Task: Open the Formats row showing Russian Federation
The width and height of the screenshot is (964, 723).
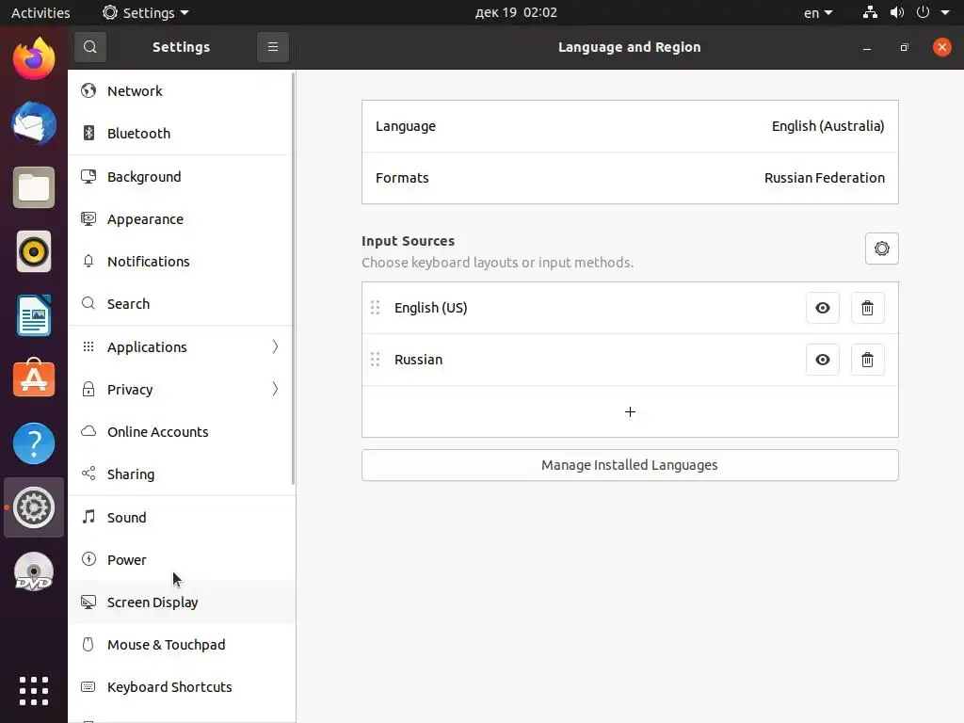Action: (x=630, y=178)
